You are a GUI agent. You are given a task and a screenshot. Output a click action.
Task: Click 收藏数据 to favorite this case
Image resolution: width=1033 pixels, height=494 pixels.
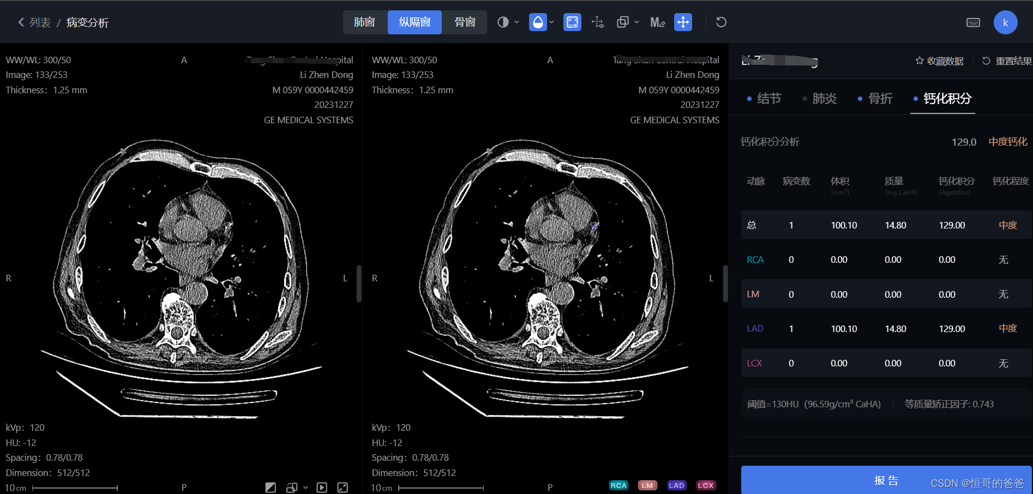point(939,61)
